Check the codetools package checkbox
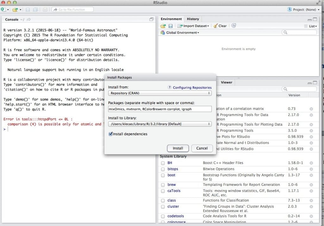This screenshot has width=324, height=226. click(163, 216)
